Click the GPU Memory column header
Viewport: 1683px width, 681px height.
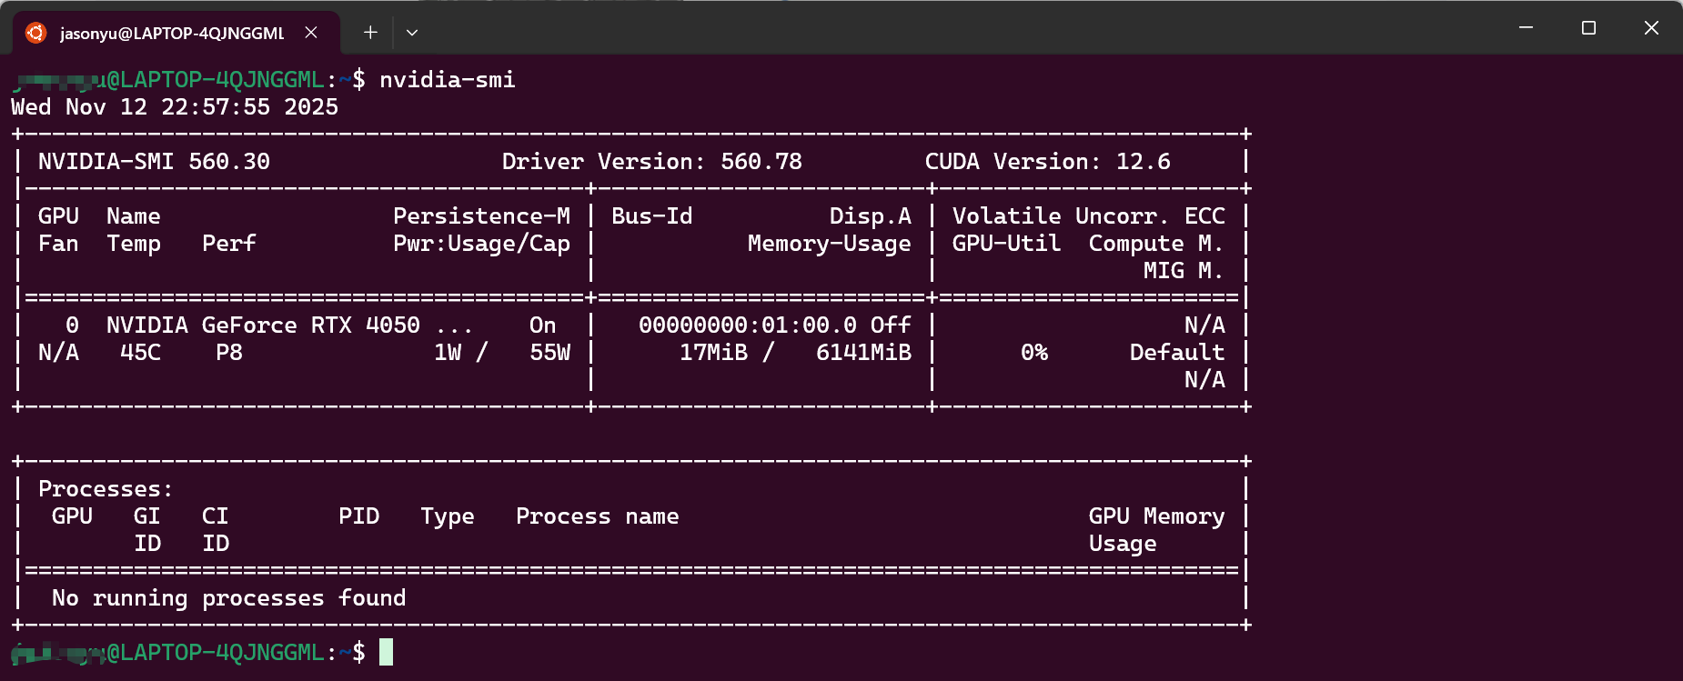pos(1157,516)
